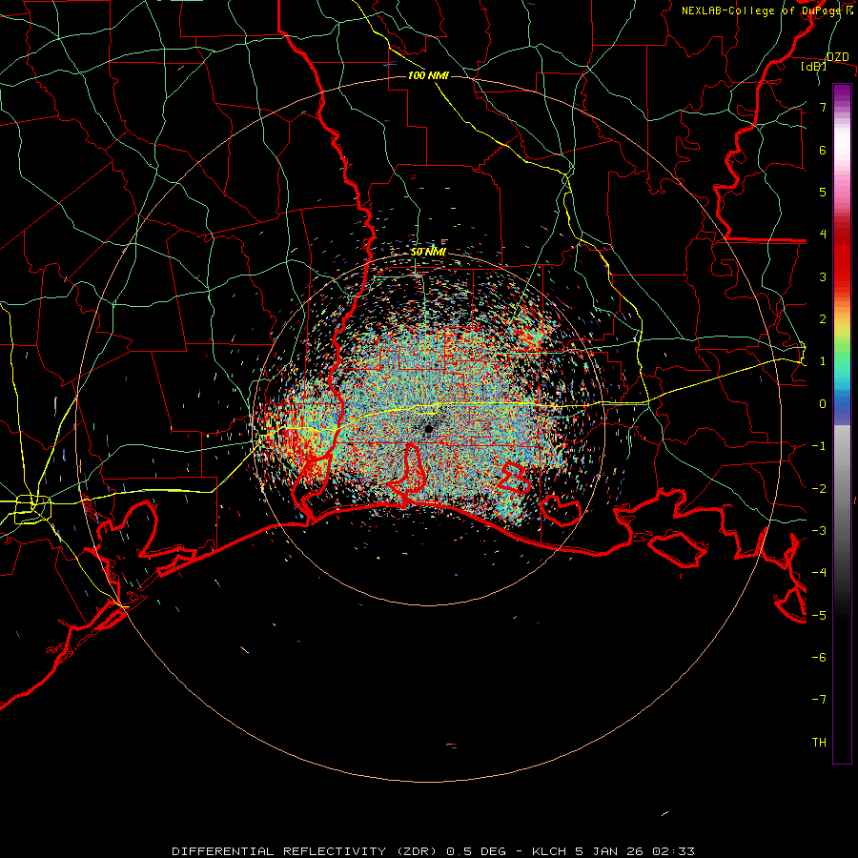Click the 100 NMI range ring label

click(x=428, y=75)
